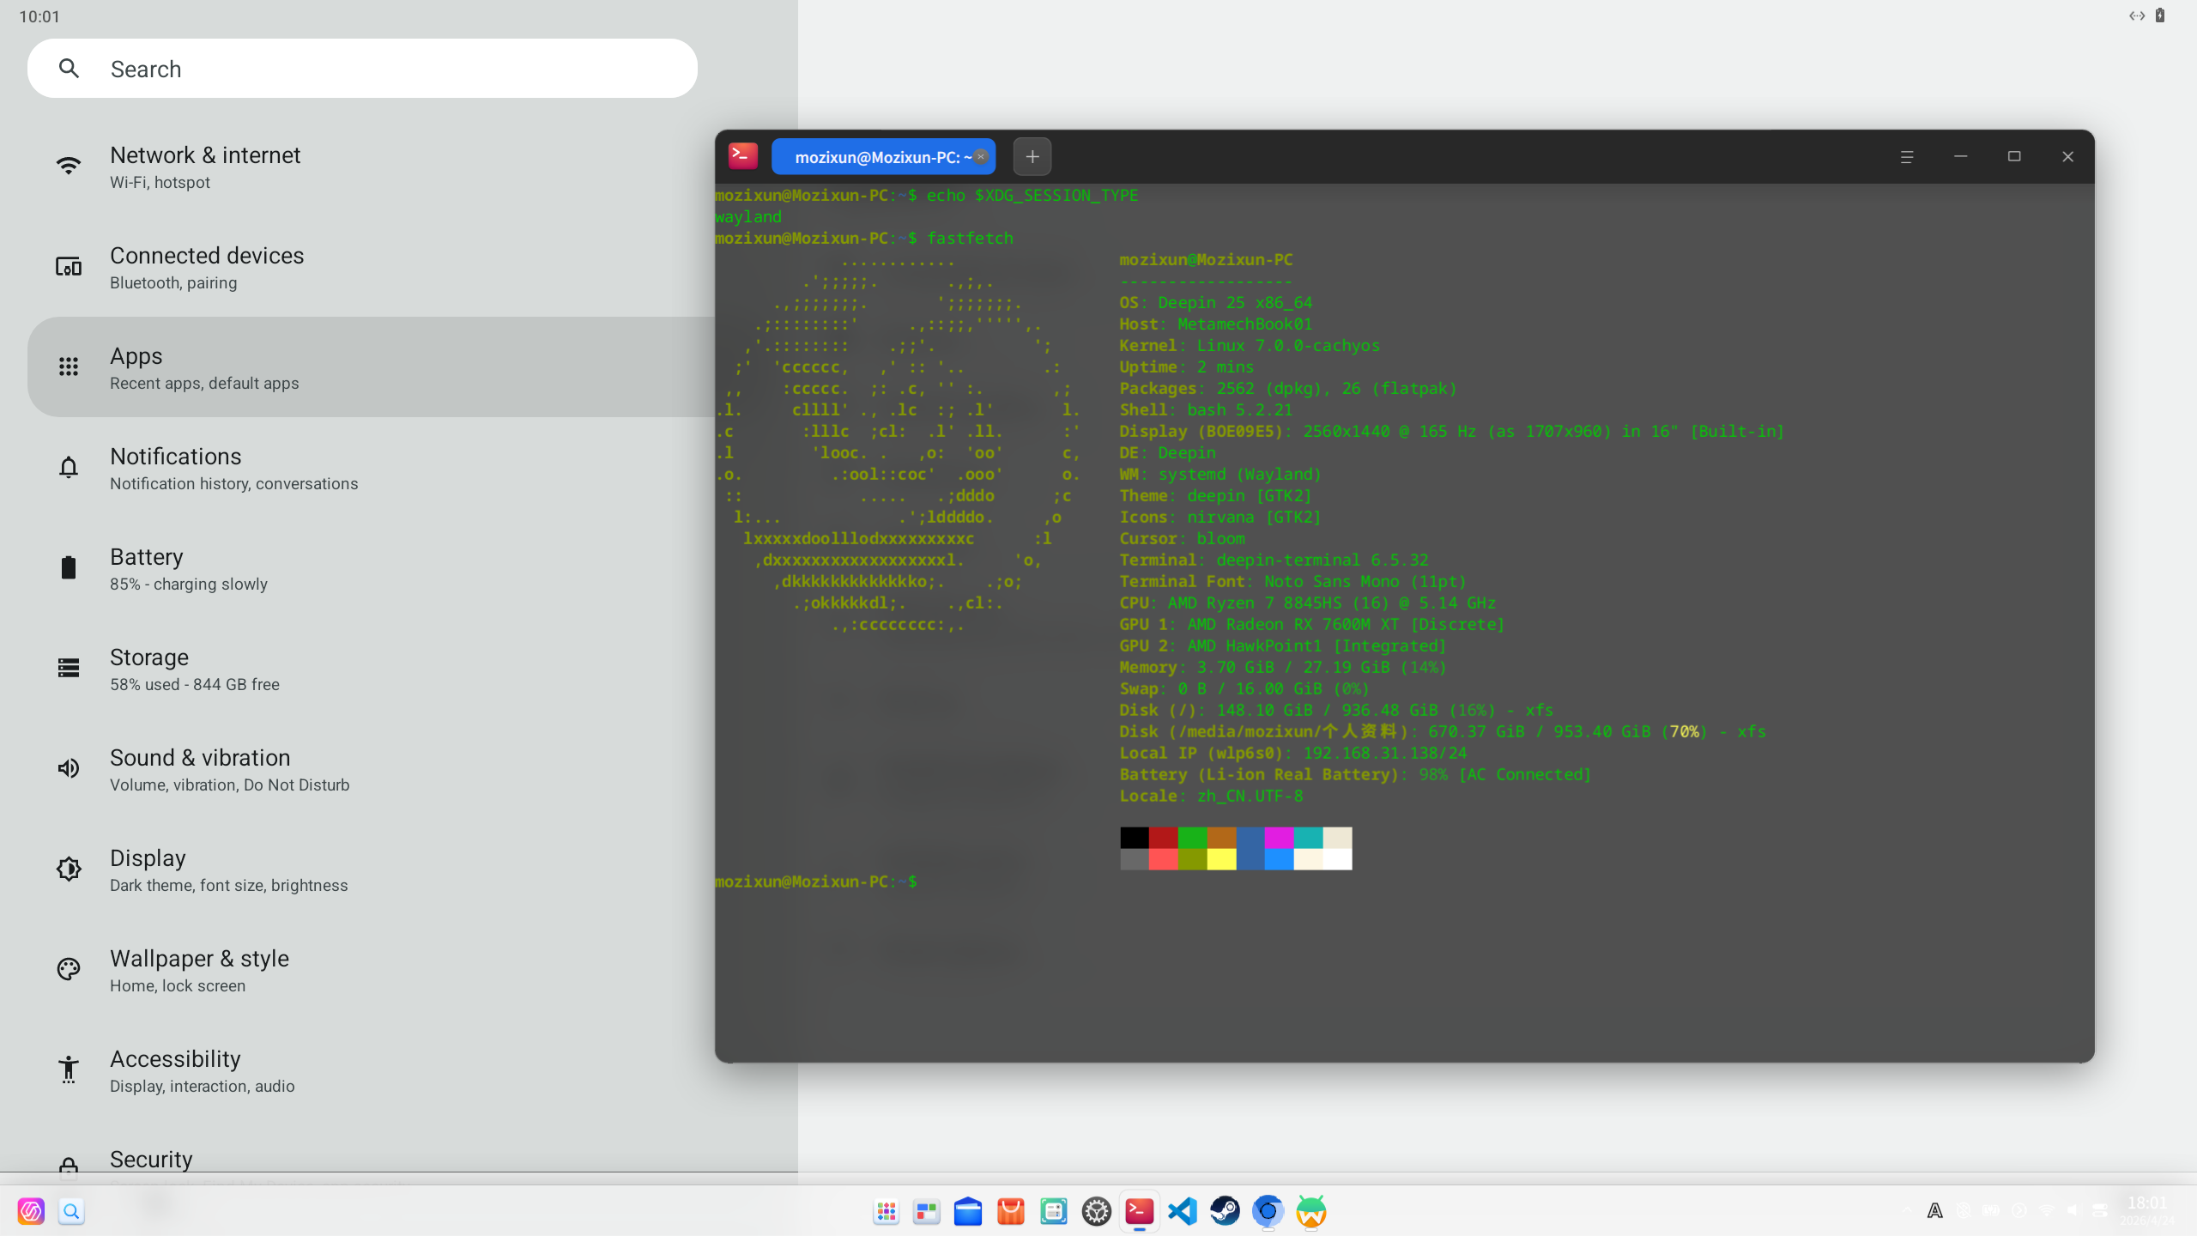The width and height of the screenshot is (2197, 1236).
Task: Click the input method A tray icon
Action: [1934, 1210]
